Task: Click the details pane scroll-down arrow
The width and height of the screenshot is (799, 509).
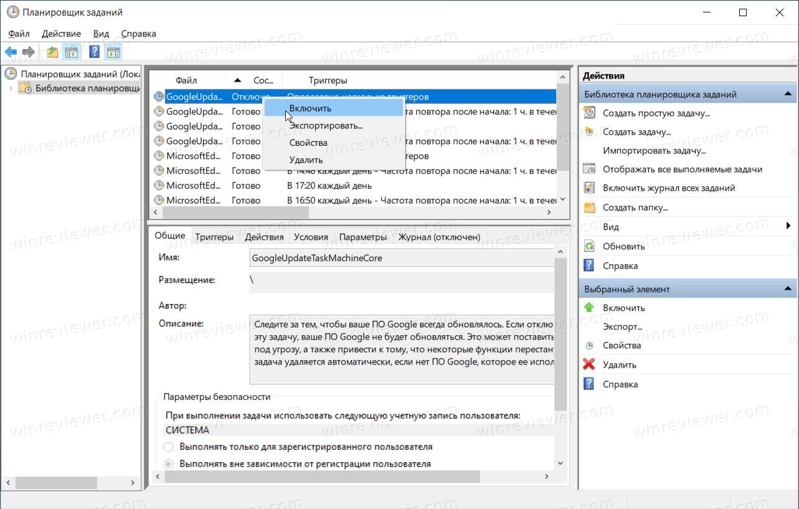Action: coord(560,463)
